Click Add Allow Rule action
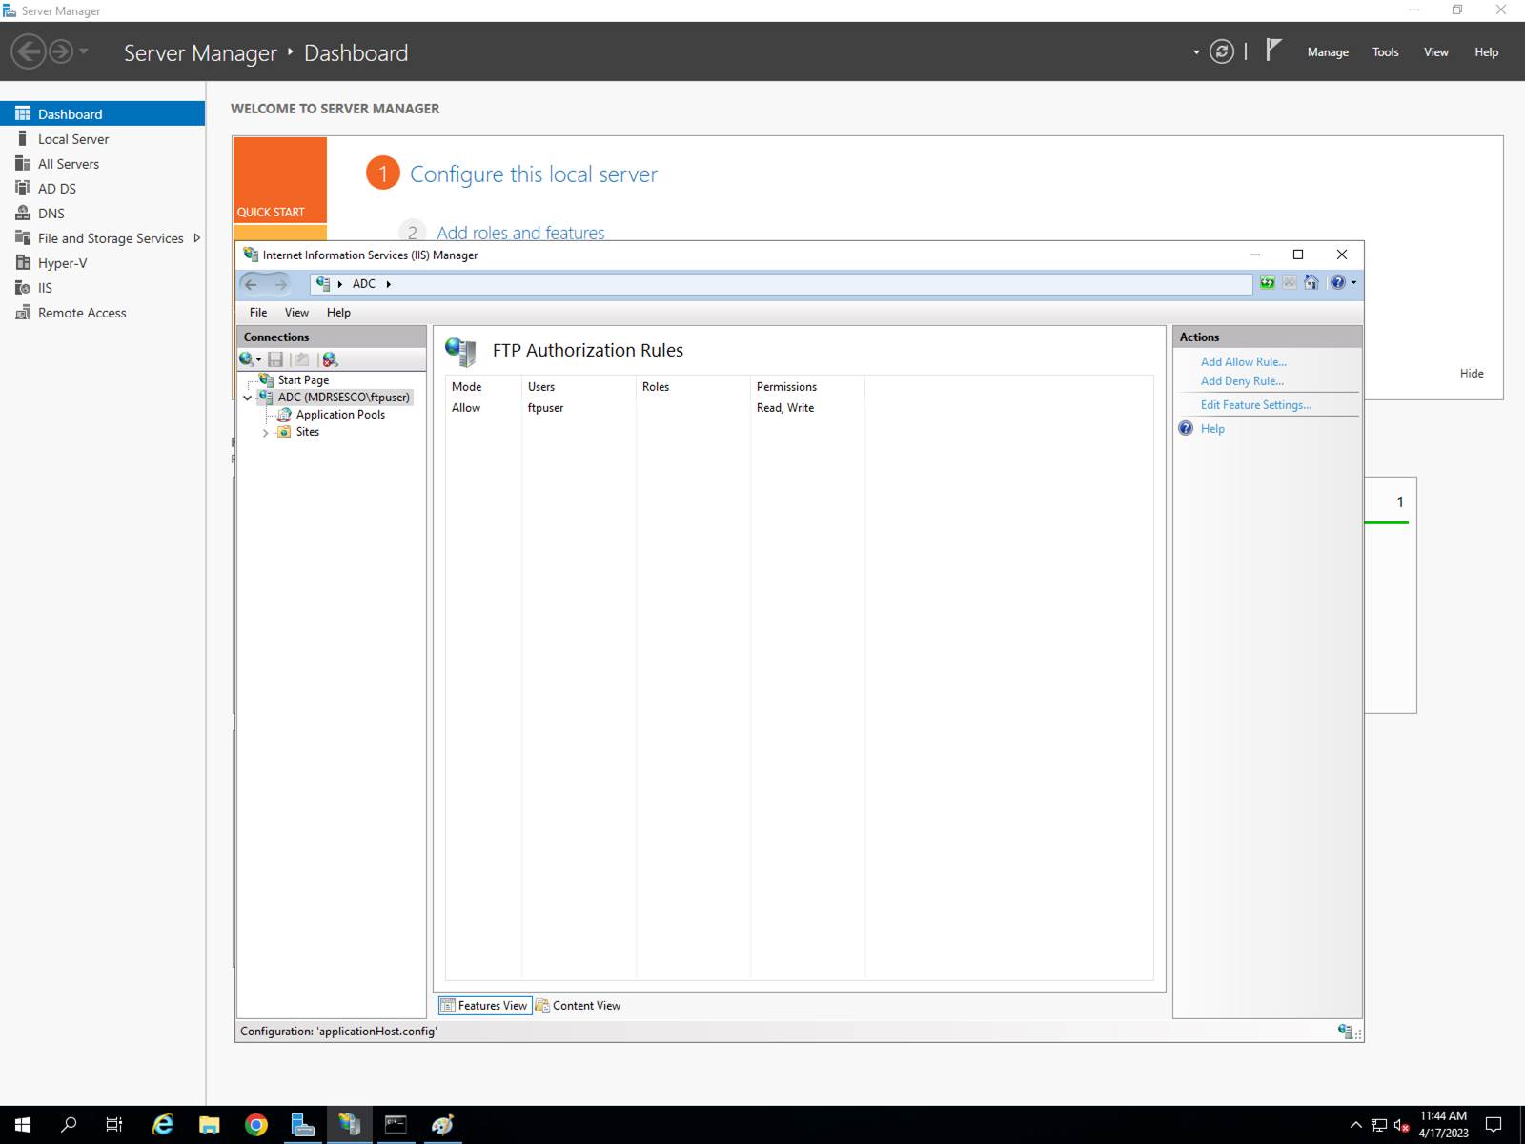Image resolution: width=1525 pixels, height=1144 pixels. click(x=1243, y=362)
